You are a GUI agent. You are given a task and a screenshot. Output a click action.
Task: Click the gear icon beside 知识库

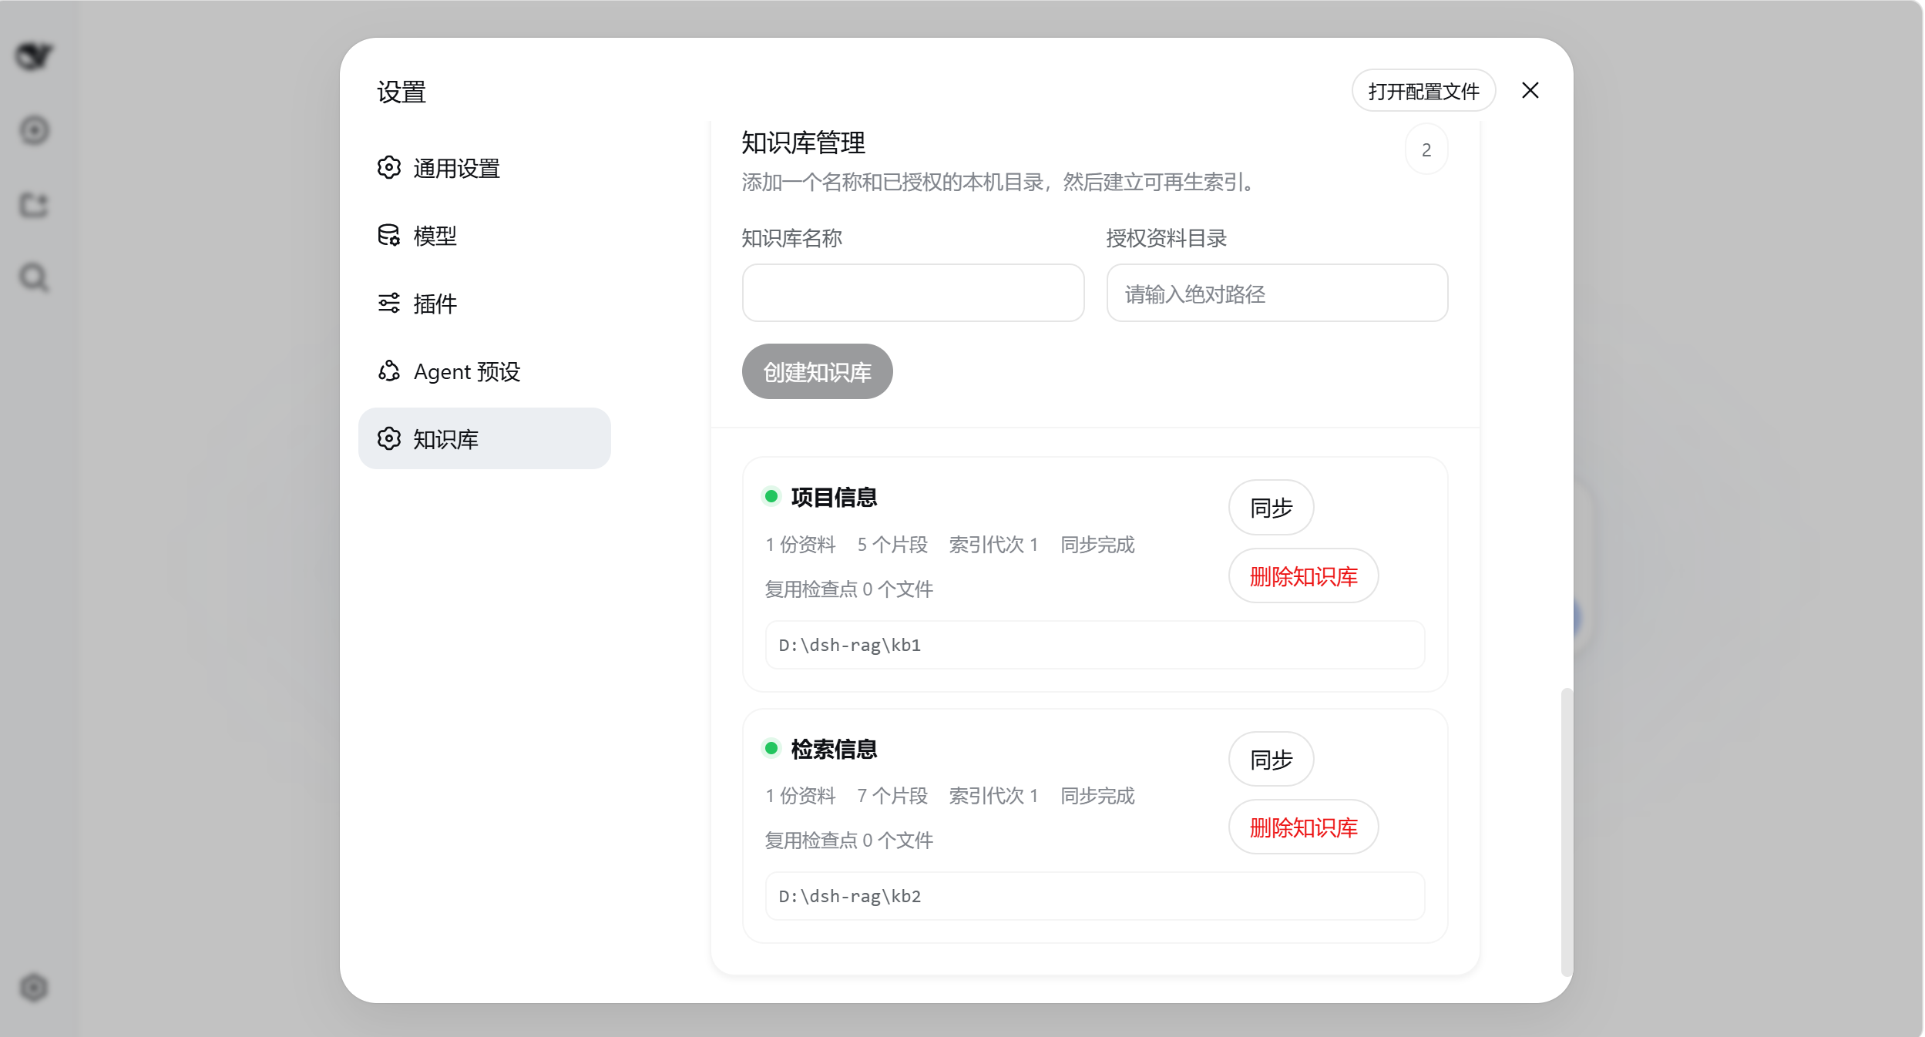coord(389,438)
